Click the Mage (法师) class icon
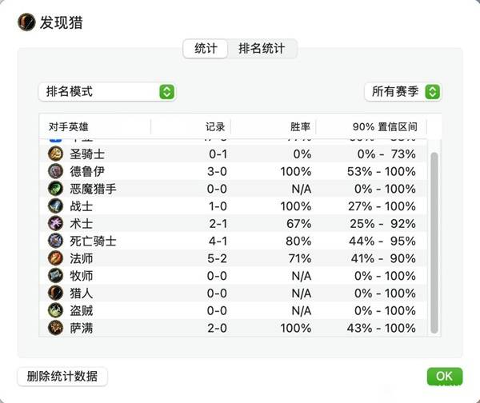480x403 pixels. (55, 258)
